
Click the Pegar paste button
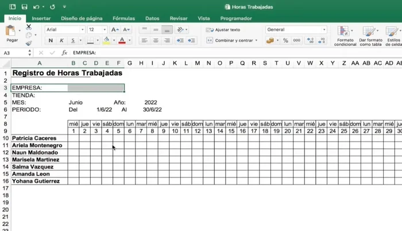(x=12, y=34)
